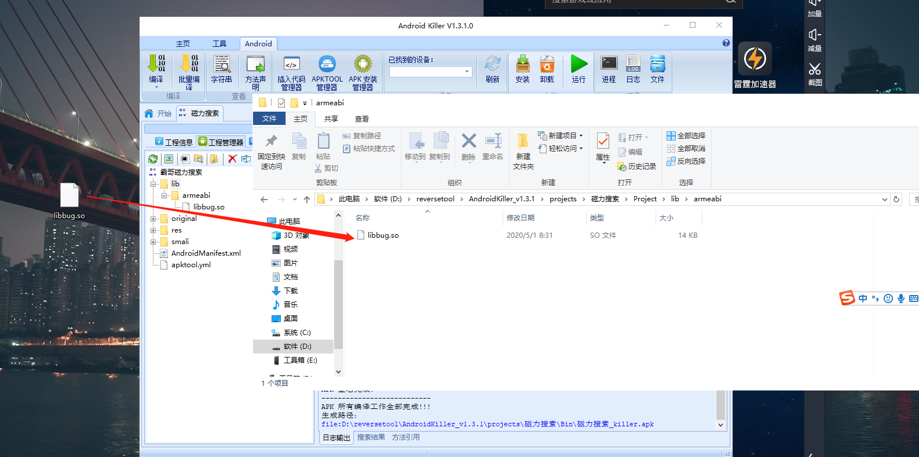Click the 复制路径 copy path button

coord(362,135)
